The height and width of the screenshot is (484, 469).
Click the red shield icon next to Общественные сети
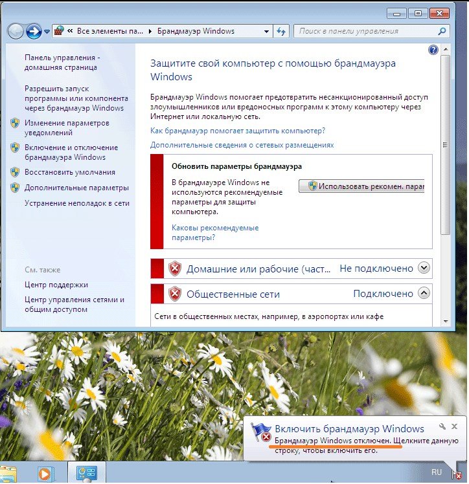click(174, 294)
